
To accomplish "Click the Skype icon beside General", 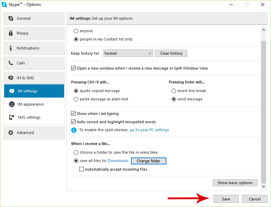I will coord(11,18).
